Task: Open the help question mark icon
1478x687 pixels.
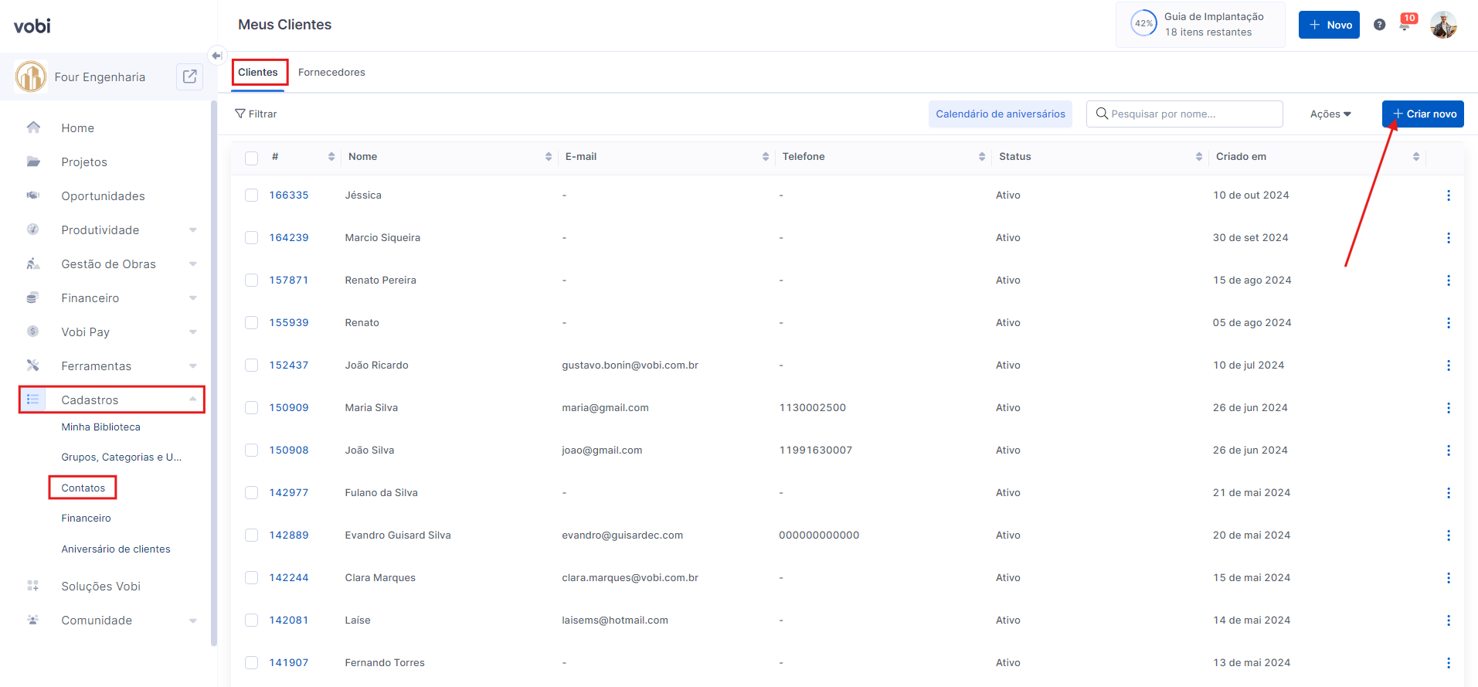Action: pos(1380,25)
